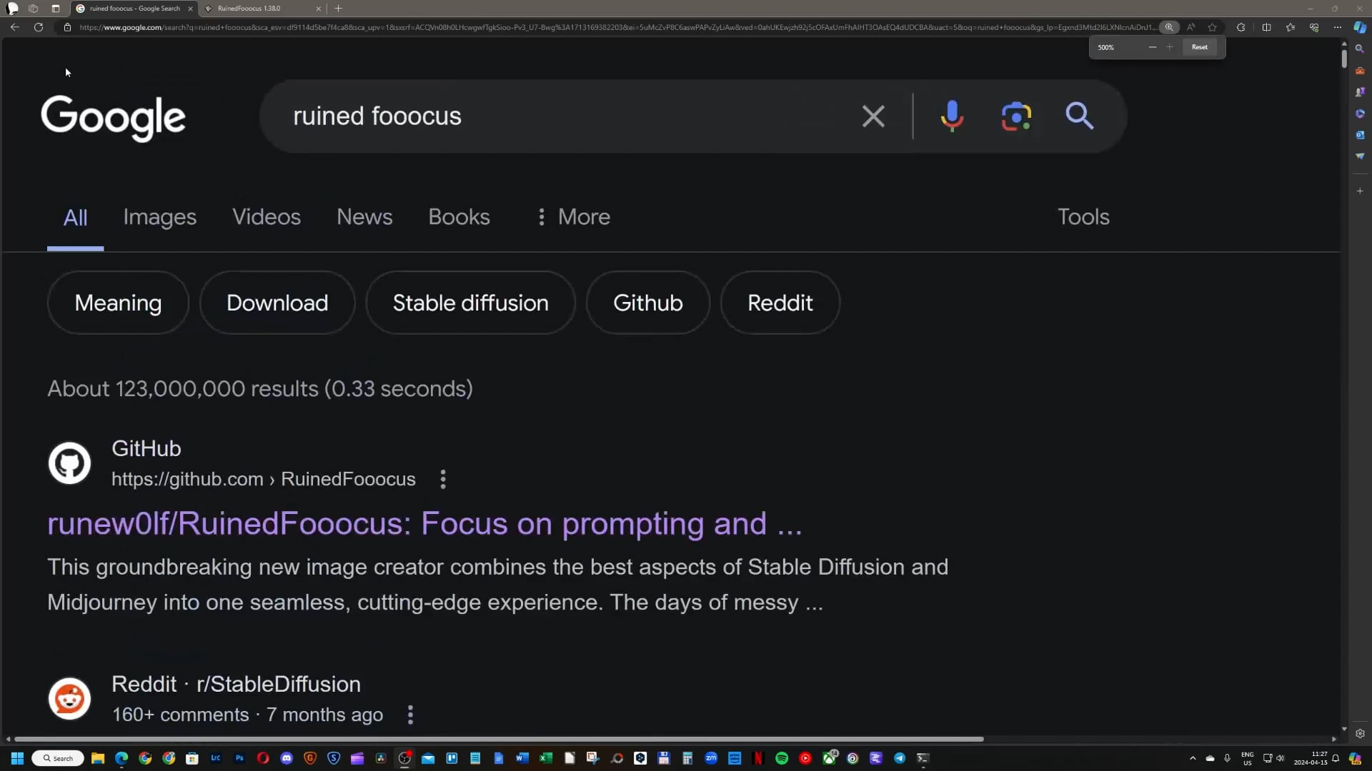This screenshot has width=1372, height=771.
Task: Open the Windows Start menu
Action: coord(17,758)
